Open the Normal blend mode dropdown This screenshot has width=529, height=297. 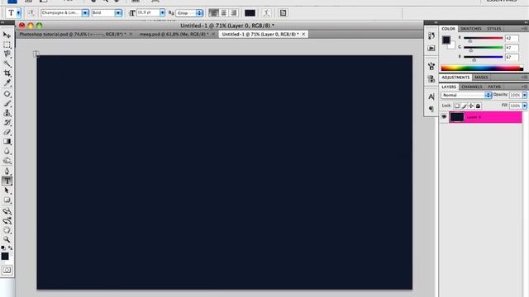point(466,96)
